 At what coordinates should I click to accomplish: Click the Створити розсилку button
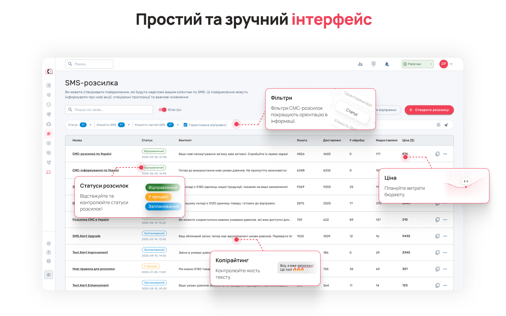[429, 110]
